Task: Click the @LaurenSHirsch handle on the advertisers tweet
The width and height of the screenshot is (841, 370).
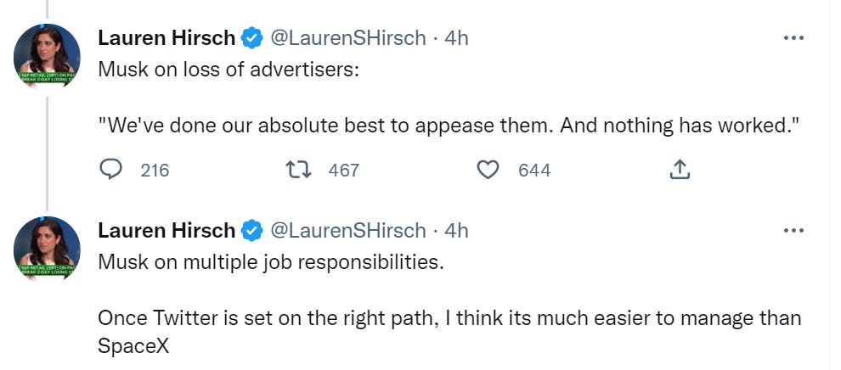Action: (x=347, y=38)
